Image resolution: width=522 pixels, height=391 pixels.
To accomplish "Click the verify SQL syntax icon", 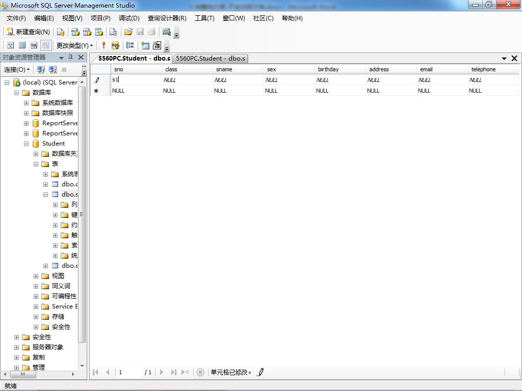I will [x=115, y=45].
